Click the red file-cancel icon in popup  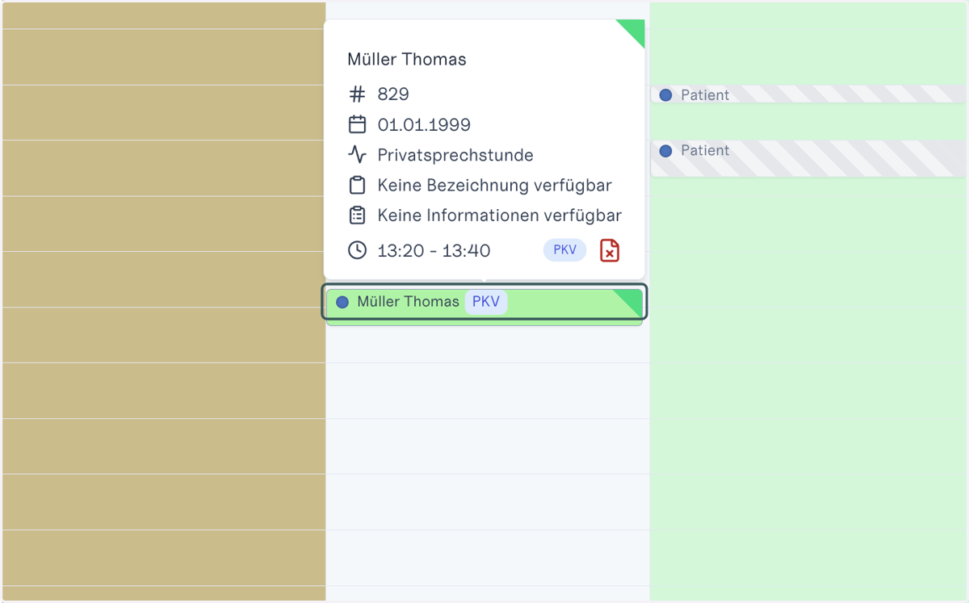tap(610, 250)
